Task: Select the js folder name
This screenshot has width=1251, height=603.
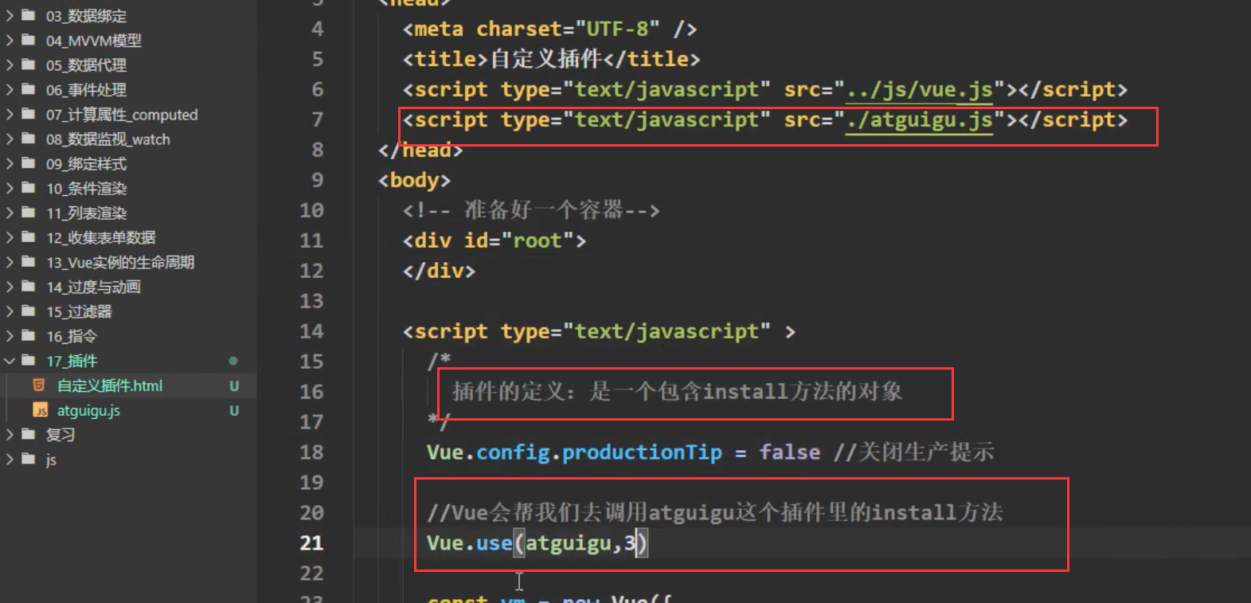Action: coord(51,460)
